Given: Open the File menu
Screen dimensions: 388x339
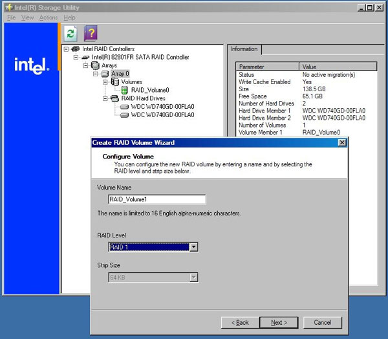Looking at the screenshot, I should coord(12,17).
